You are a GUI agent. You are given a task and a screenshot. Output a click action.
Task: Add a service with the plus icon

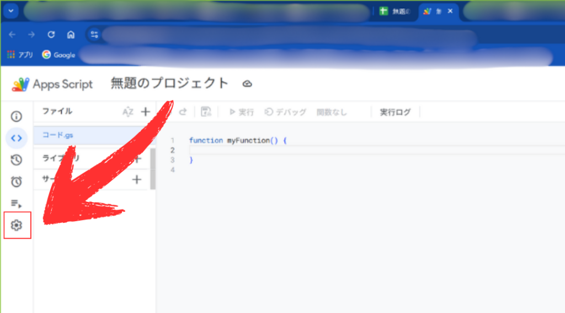137,179
